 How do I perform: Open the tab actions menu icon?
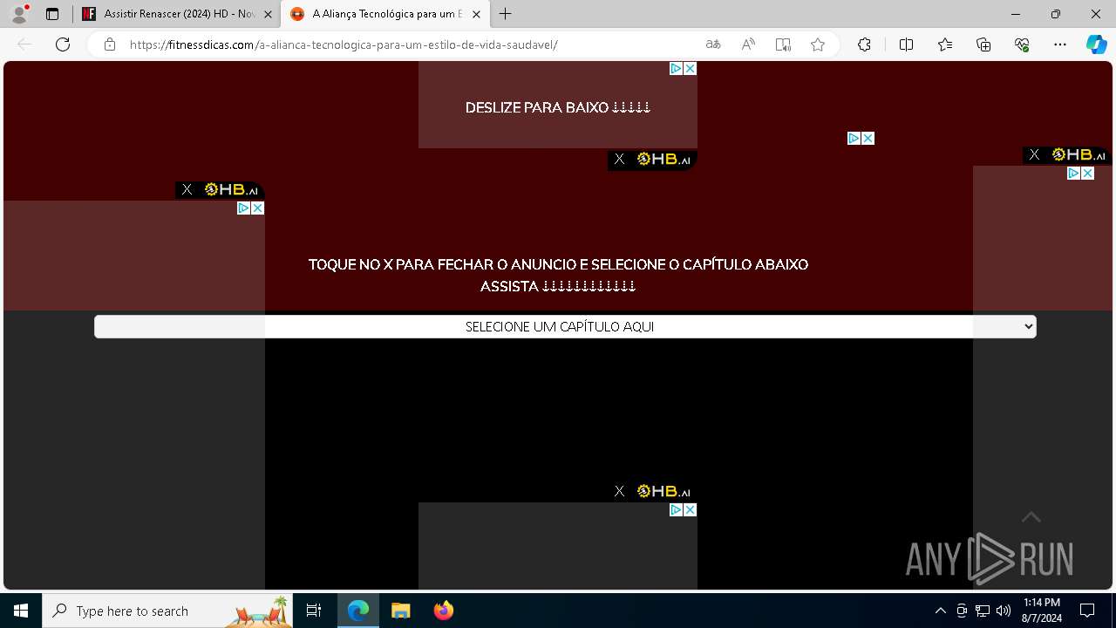[x=52, y=14]
